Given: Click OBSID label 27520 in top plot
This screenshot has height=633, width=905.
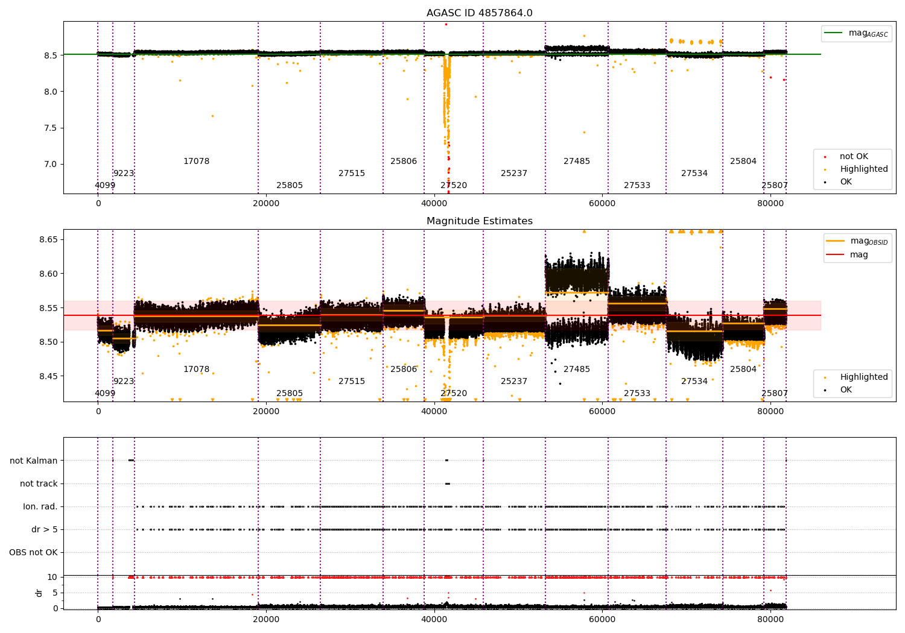Looking at the screenshot, I should 454,186.
